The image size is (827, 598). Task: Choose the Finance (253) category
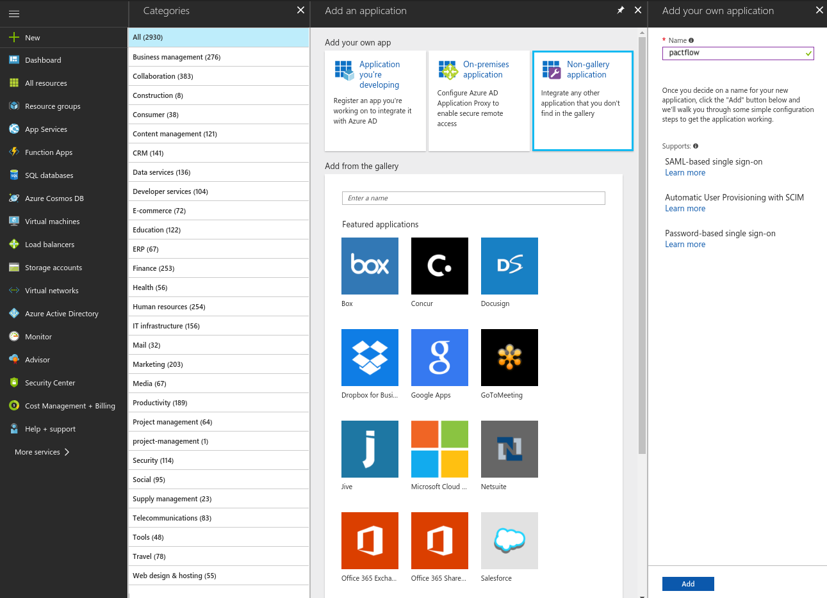[218, 268]
